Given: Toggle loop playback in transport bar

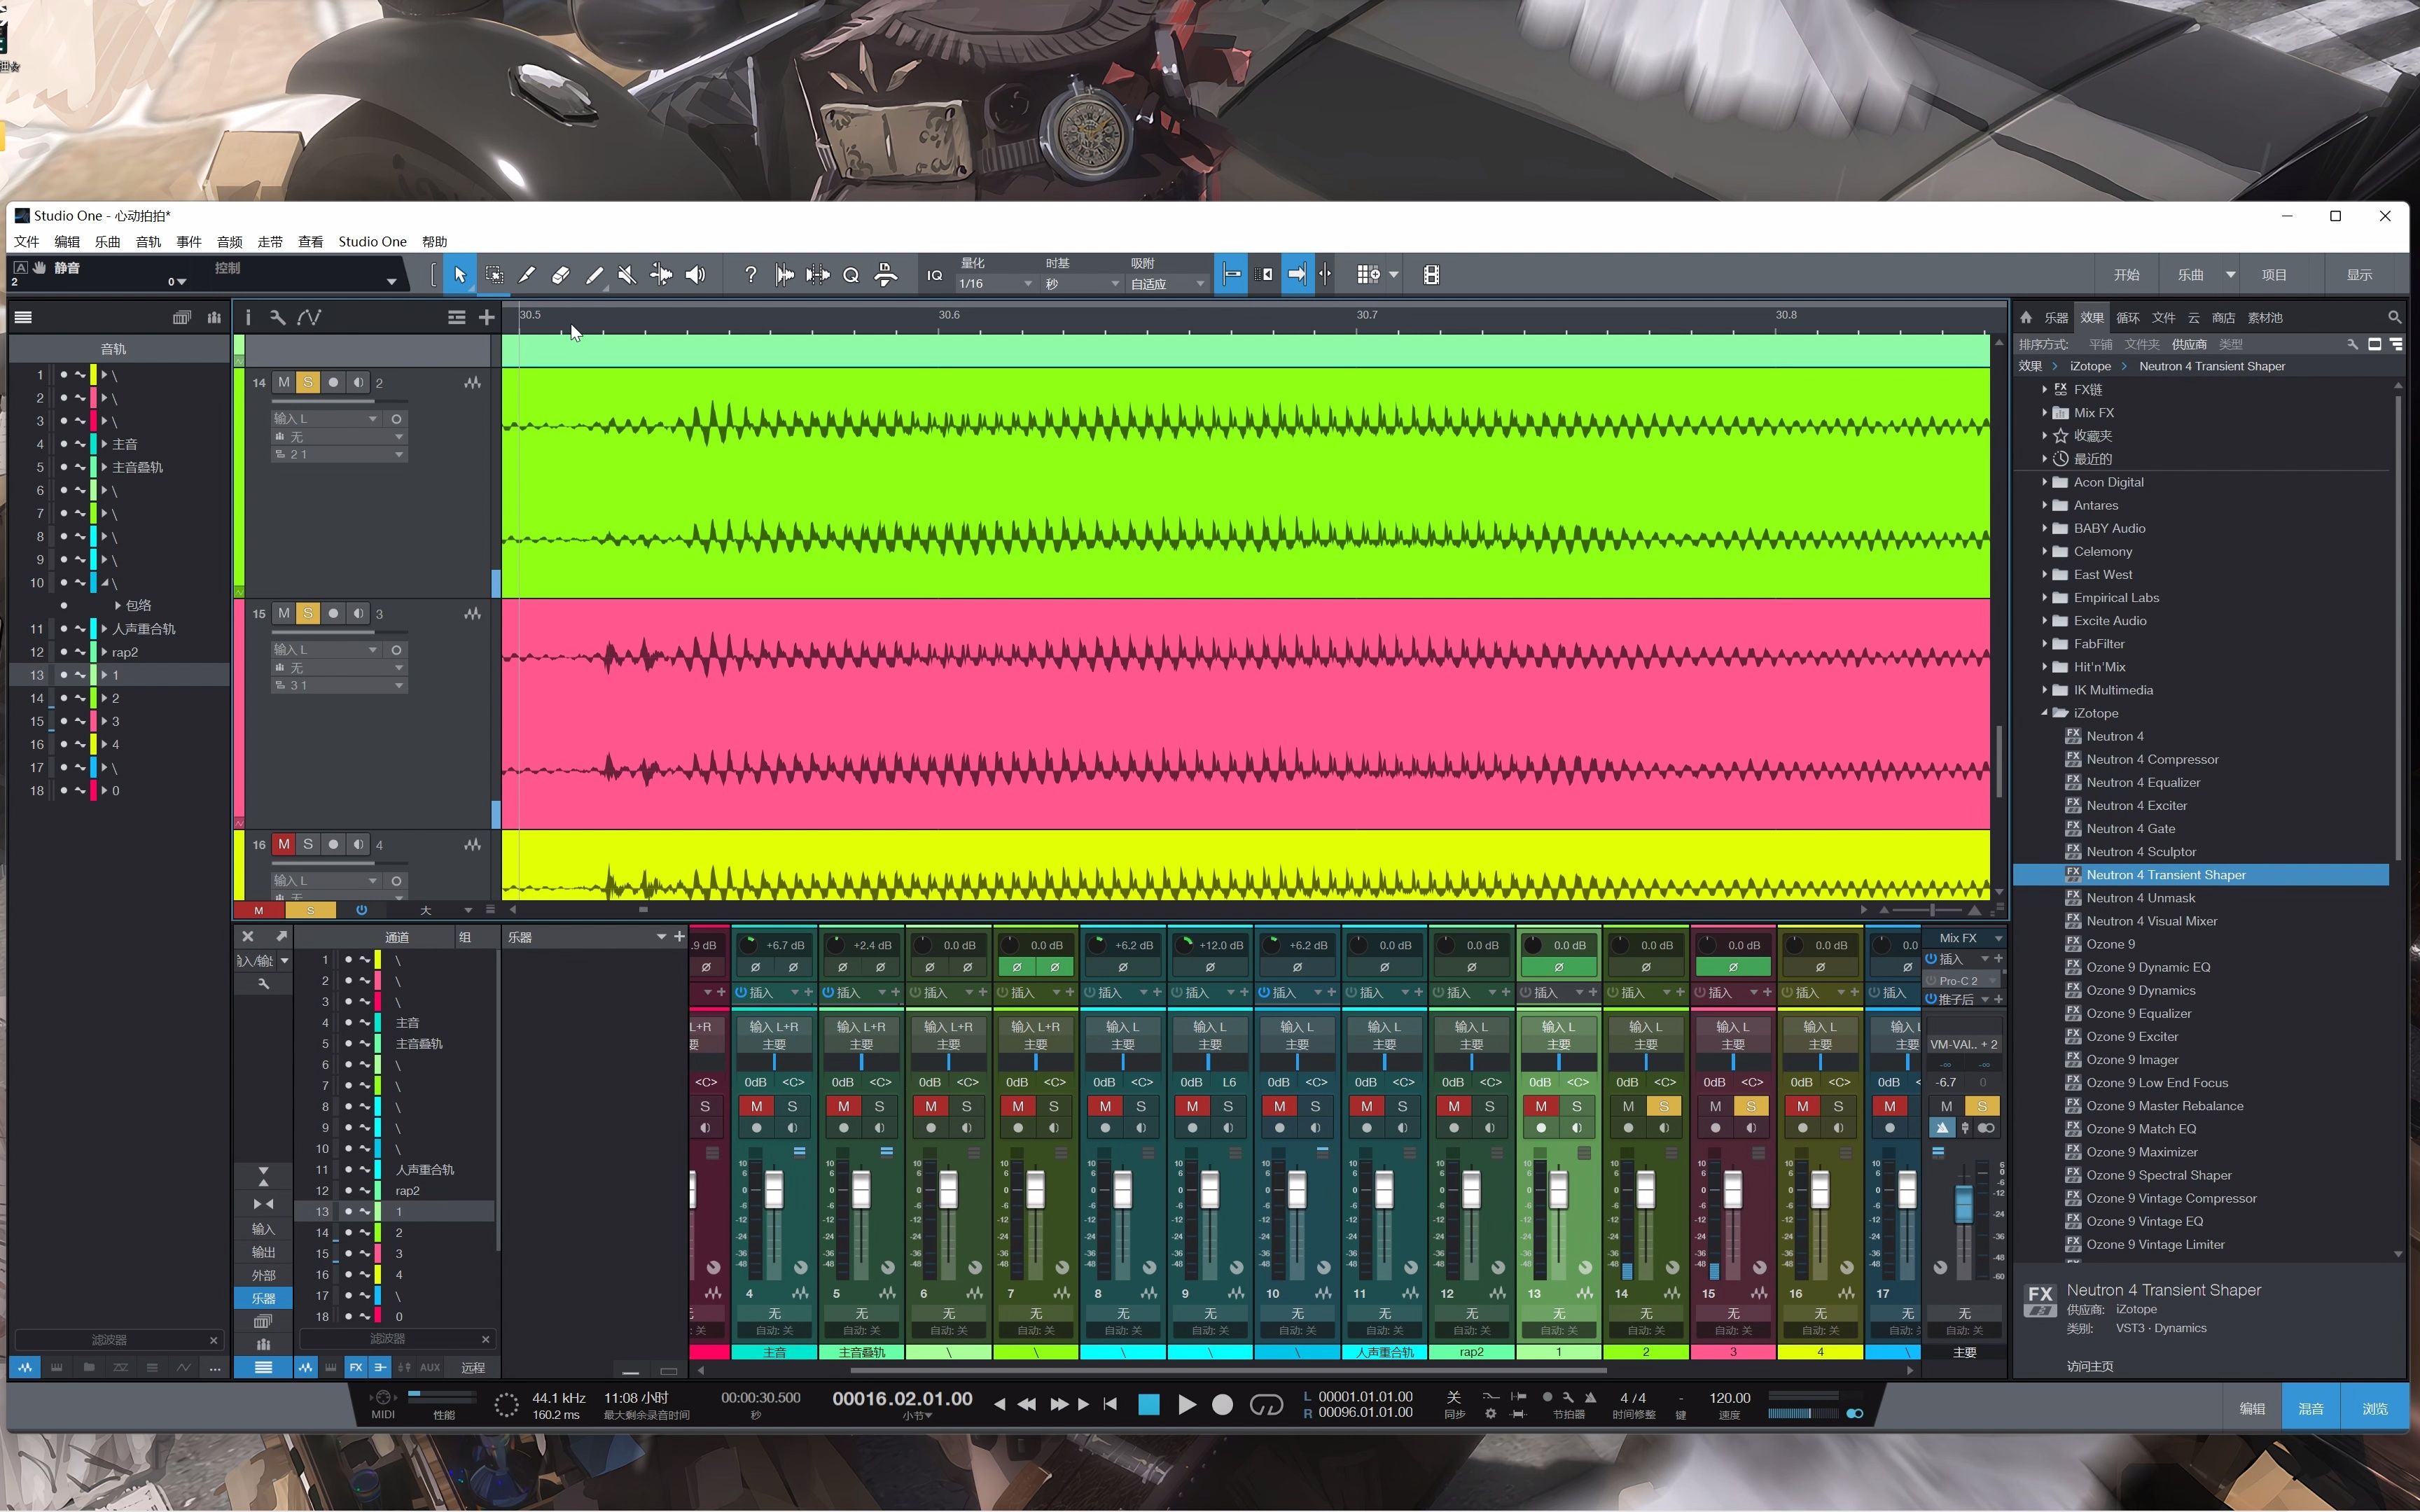Looking at the screenshot, I should pos(1266,1405).
